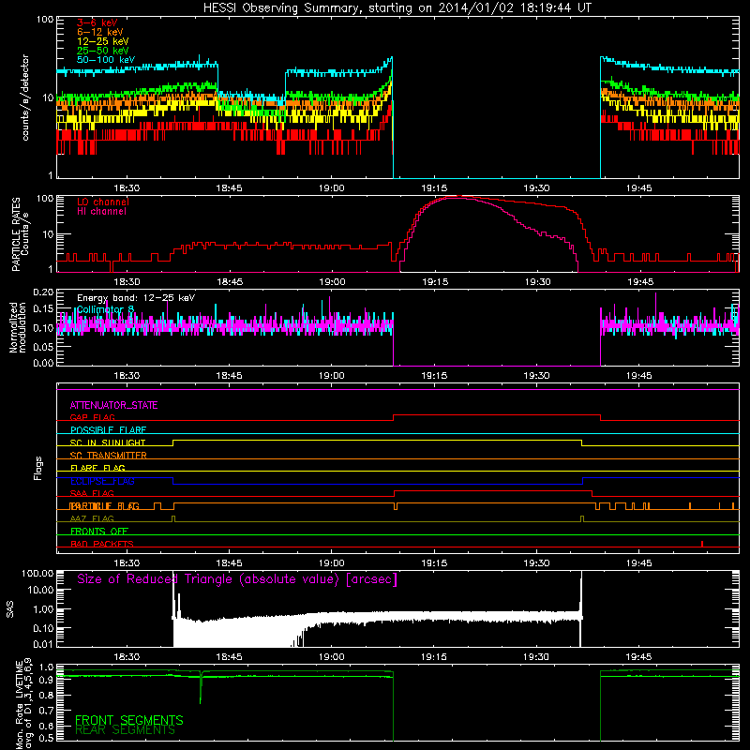Click 19:00 tick label under modulation plot
750x750 pixels.
click(x=332, y=376)
